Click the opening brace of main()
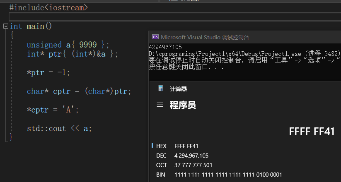 (x=12, y=35)
